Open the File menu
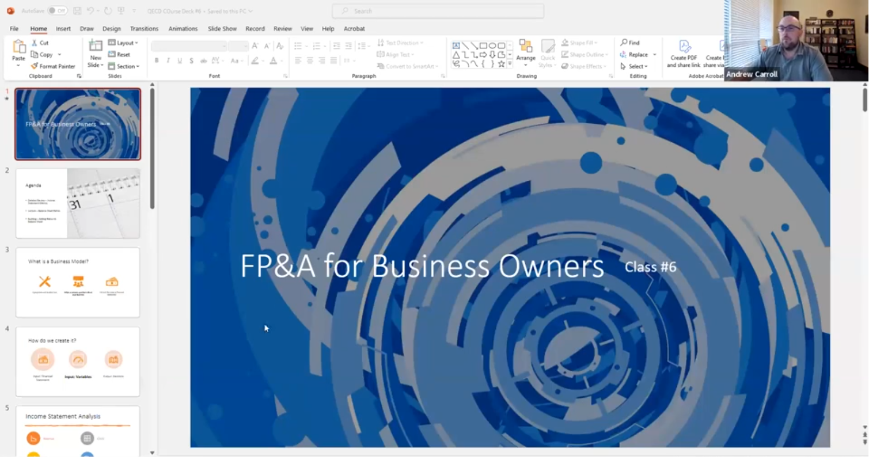 (14, 29)
